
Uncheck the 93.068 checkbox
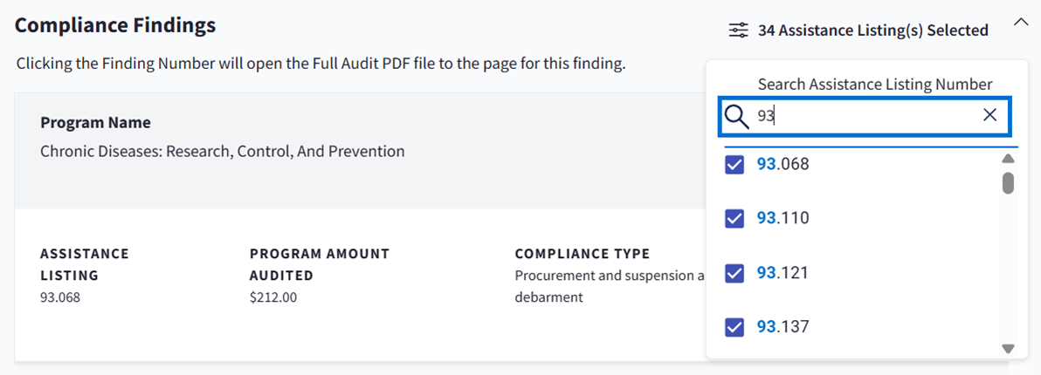pos(734,164)
